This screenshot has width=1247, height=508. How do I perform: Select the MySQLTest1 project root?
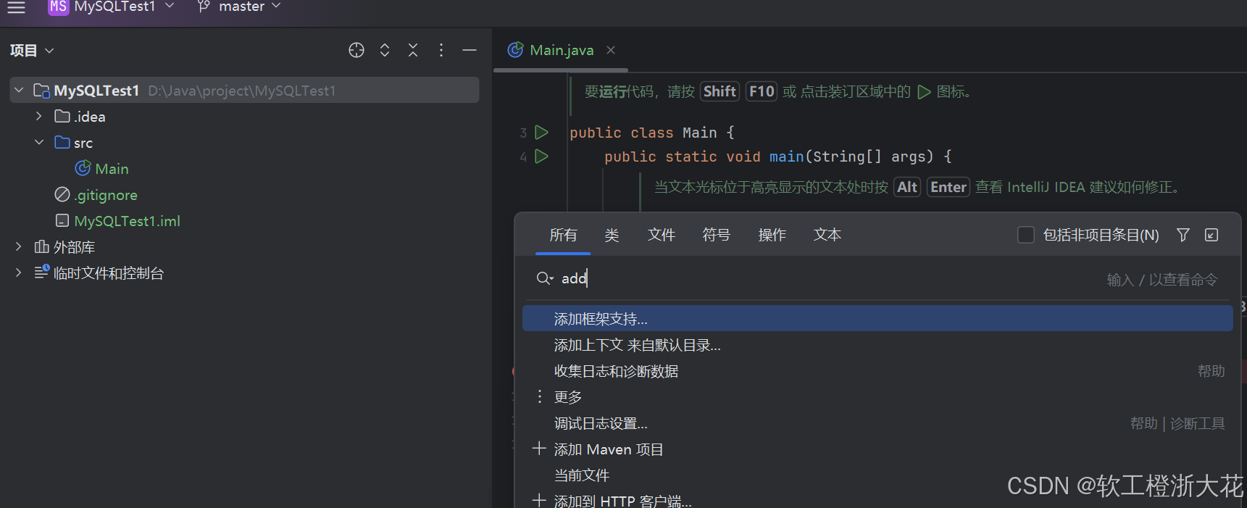244,91
